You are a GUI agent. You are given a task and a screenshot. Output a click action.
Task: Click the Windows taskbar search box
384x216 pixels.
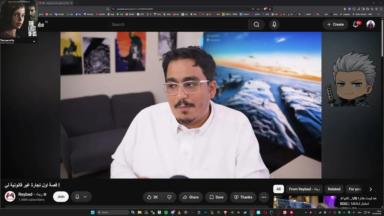pos(113,212)
